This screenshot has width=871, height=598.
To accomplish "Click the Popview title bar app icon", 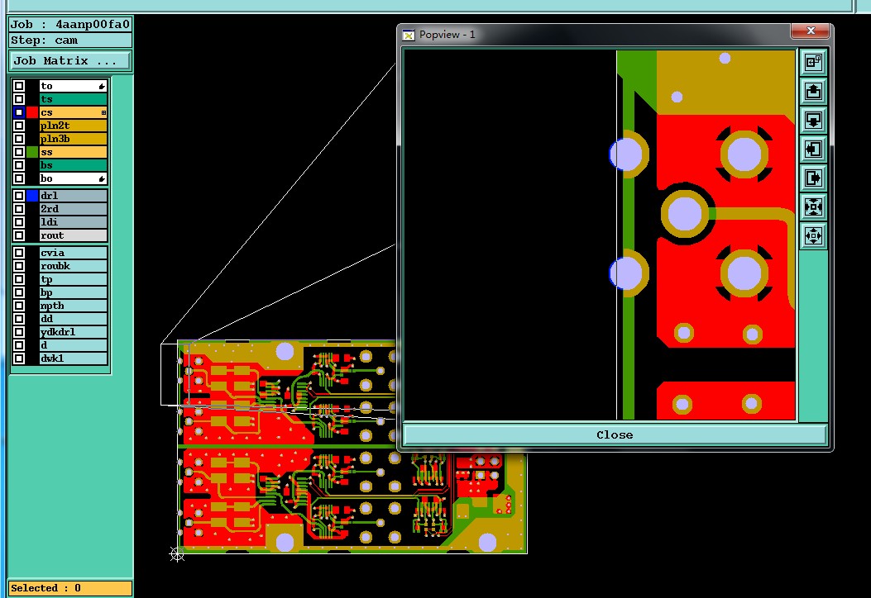I will (x=409, y=35).
